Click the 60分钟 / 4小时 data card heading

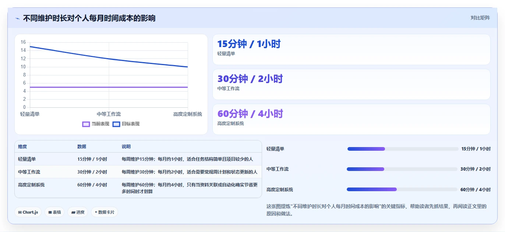point(250,114)
